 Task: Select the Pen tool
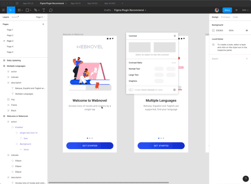(x=35, y=10)
